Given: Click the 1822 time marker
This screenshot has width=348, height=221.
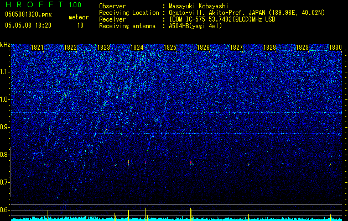Looking at the screenshot, I should coord(70,48).
